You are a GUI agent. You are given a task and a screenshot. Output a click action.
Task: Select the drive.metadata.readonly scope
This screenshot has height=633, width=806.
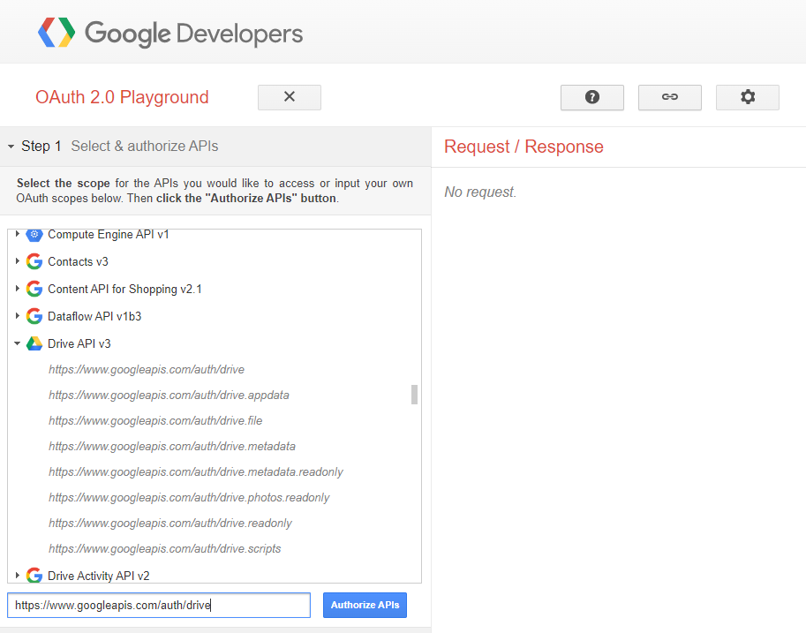coord(196,471)
